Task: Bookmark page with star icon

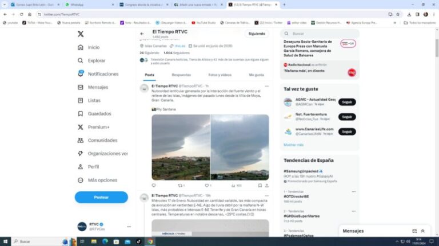Action: [x=398, y=14]
